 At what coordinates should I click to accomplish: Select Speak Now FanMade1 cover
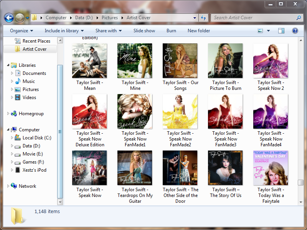pos(135,111)
